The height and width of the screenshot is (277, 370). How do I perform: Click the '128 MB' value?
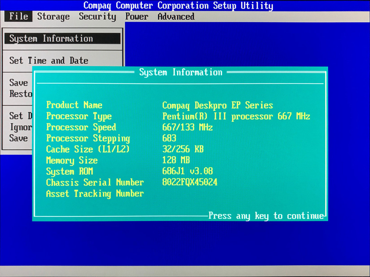tap(176, 160)
